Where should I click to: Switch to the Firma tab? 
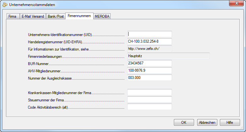(12, 16)
